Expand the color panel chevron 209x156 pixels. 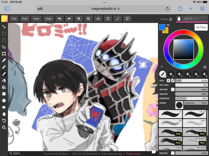click(162, 67)
